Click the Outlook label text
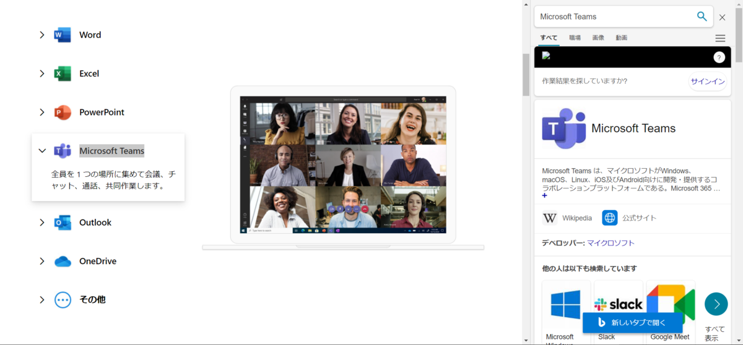 [x=95, y=223]
